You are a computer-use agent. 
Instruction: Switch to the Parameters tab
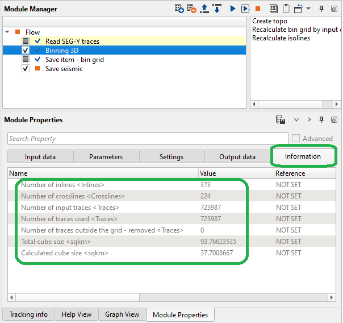tap(106, 157)
